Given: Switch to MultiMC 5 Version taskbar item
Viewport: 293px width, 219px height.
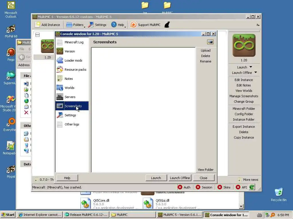Looking at the screenshot, I should (180, 215).
